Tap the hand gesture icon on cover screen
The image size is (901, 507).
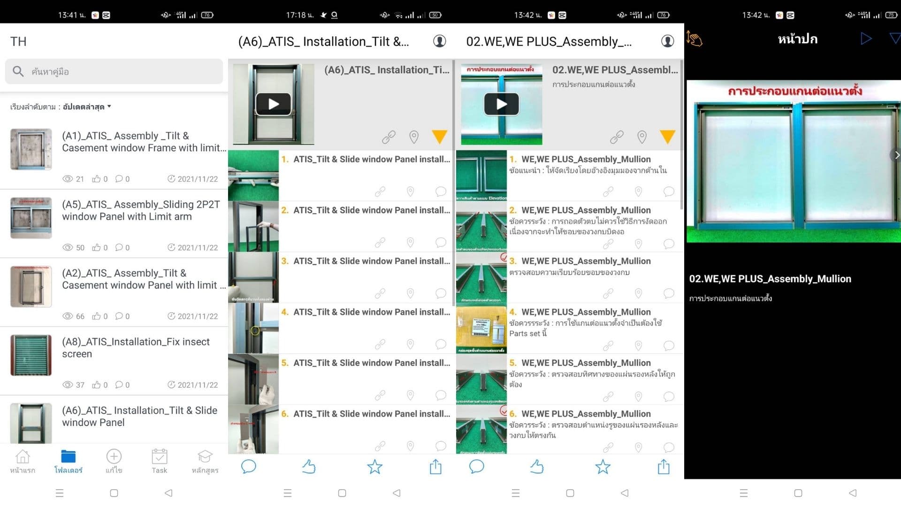[694, 38]
